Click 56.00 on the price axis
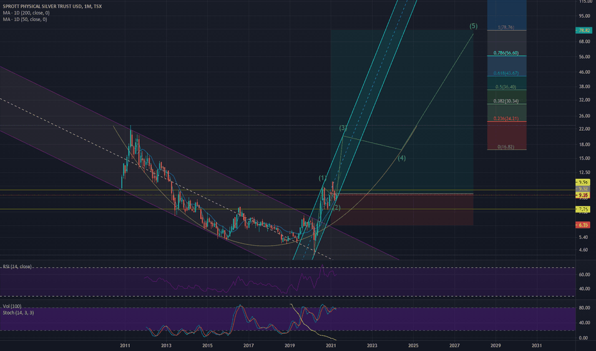The width and height of the screenshot is (596, 351). 584,57
